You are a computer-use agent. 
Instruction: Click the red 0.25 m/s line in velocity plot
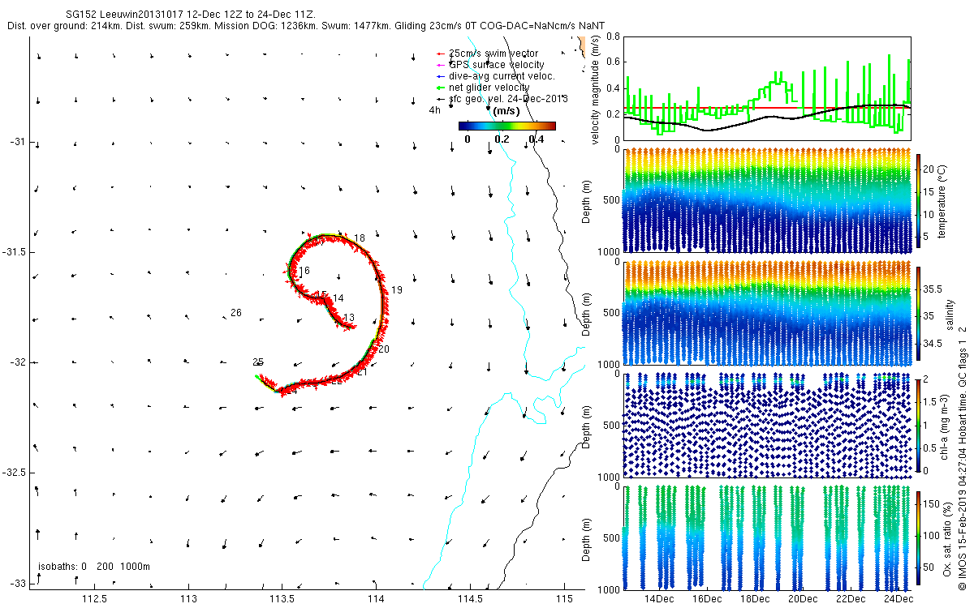(766, 107)
